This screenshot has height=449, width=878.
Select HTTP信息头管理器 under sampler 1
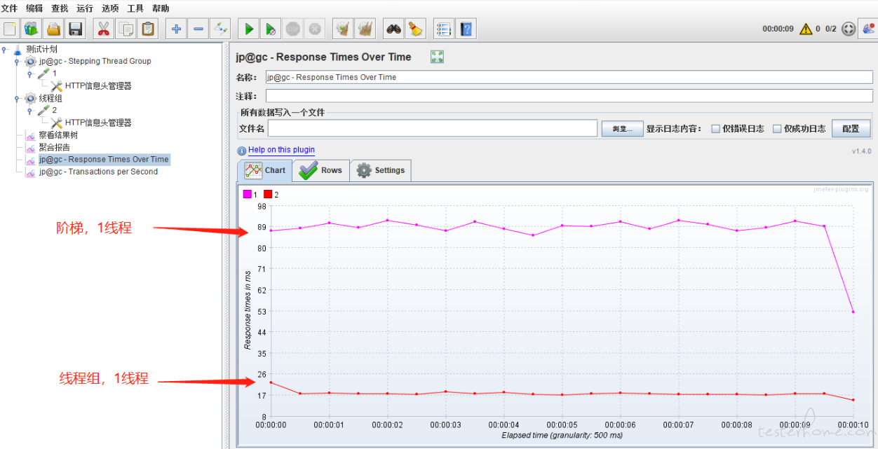[98, 86]
